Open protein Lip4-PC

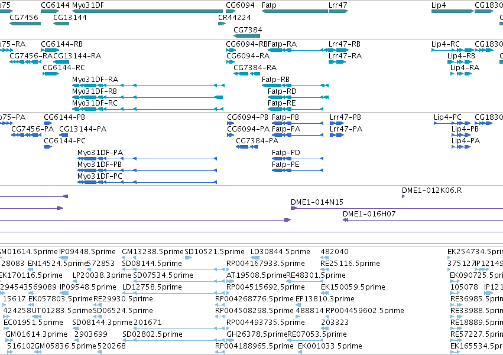click(452, 123)
